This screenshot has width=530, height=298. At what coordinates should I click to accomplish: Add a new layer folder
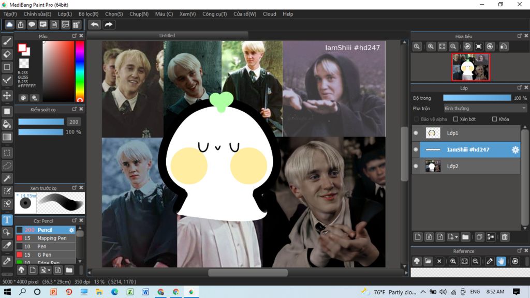(x=465, y=237)
